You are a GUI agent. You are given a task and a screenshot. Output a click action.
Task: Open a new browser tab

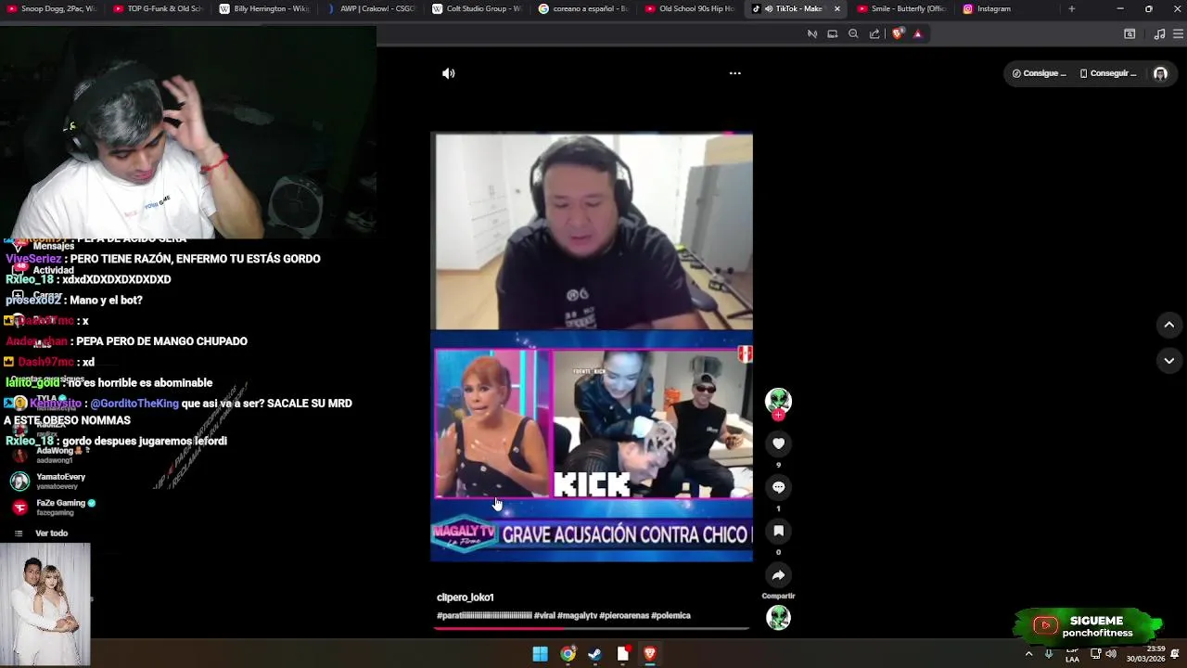click(1071, 9)
